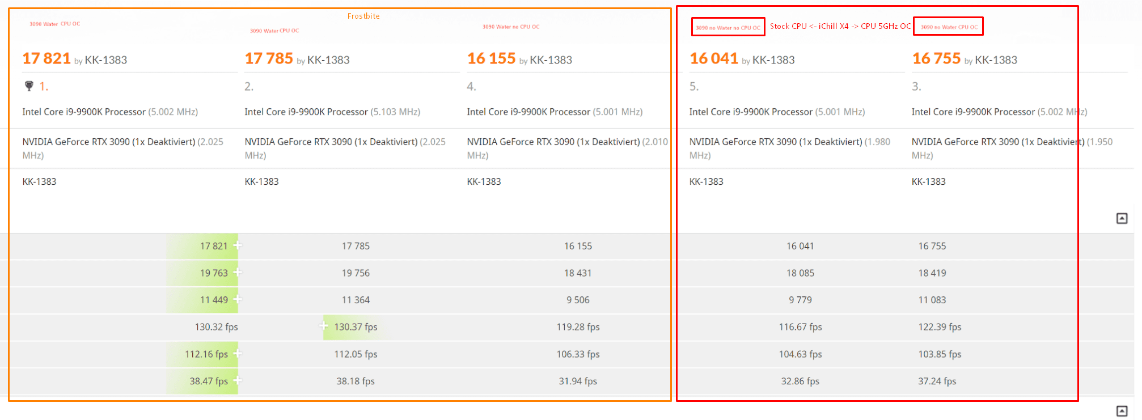Click the plus icon next to 19 763

(x=238, y=273)
